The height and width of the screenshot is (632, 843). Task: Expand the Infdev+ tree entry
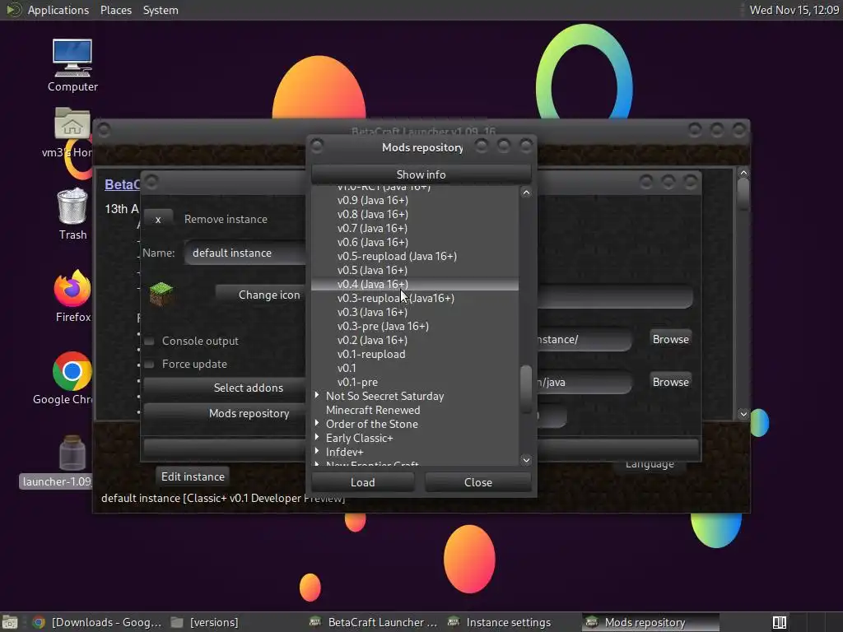317,452
